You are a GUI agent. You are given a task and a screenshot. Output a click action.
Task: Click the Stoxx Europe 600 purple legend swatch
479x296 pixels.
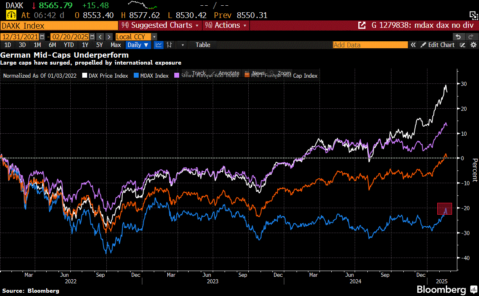click(x=177, y=76)
